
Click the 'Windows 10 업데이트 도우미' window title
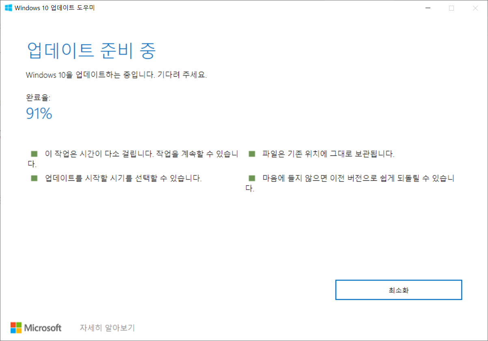pyautogui.click(x=54, y=8)
